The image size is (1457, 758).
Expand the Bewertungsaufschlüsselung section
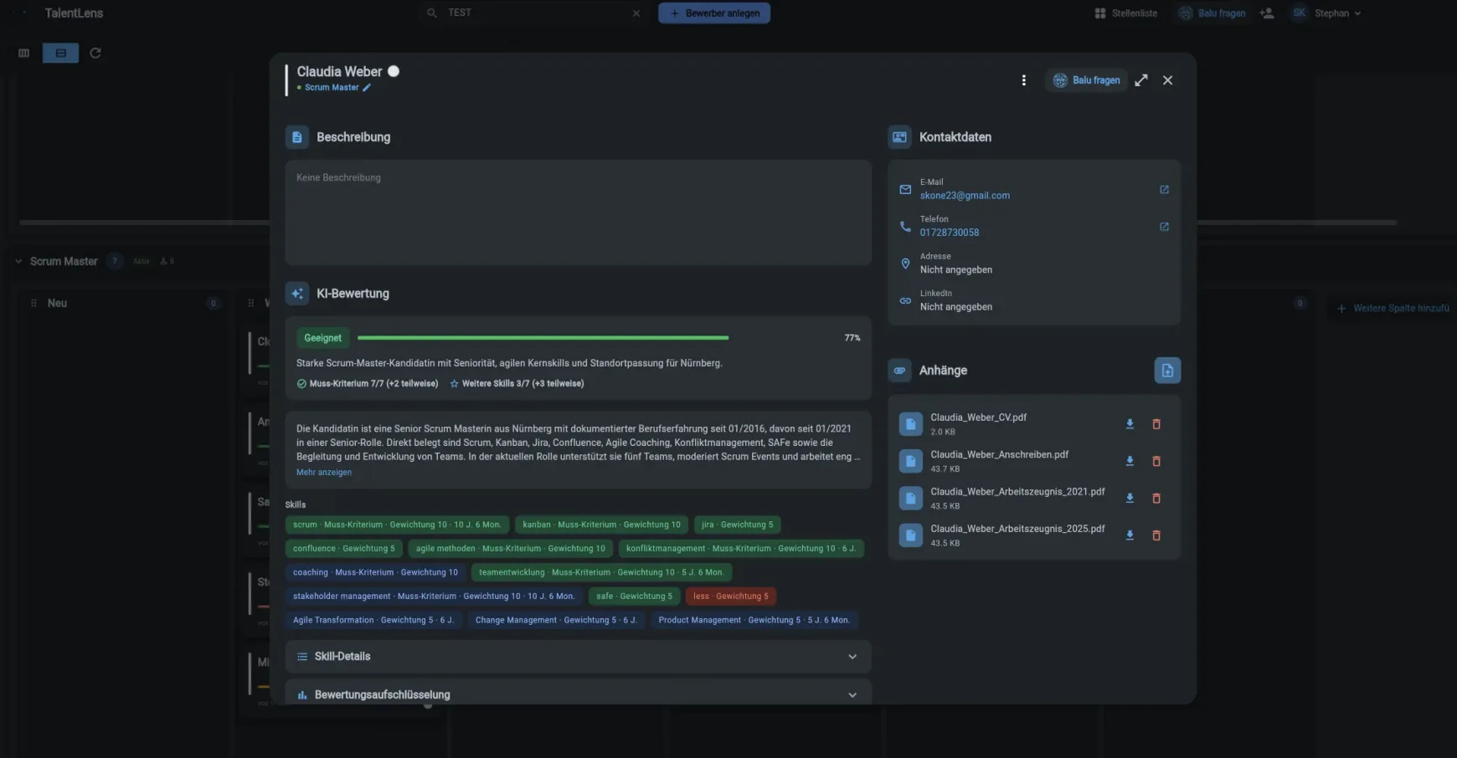(578, 694)
